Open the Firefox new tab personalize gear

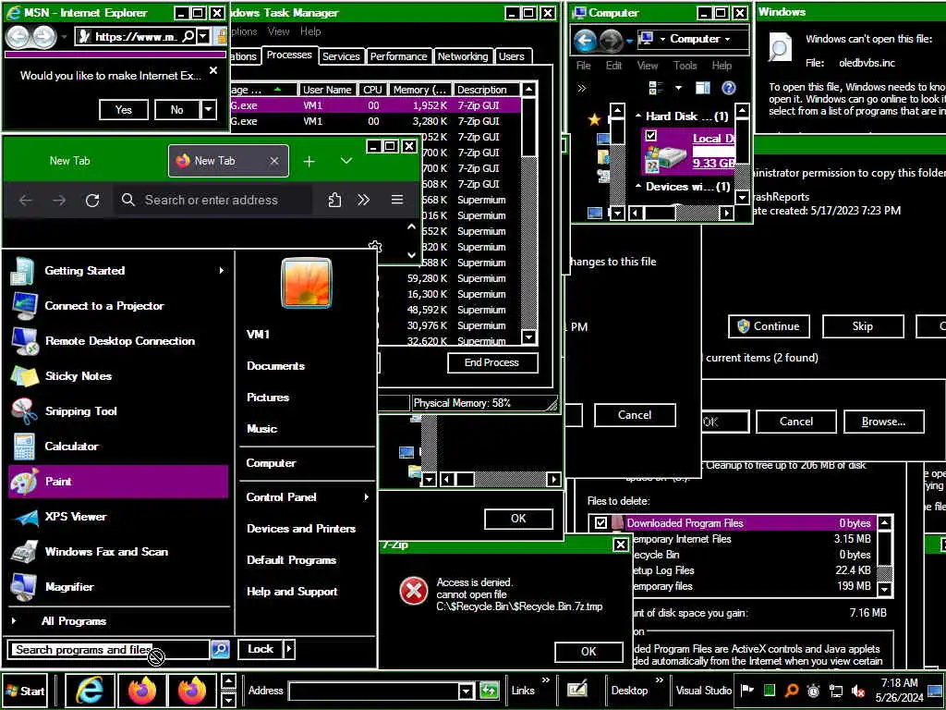pos(375,246)
